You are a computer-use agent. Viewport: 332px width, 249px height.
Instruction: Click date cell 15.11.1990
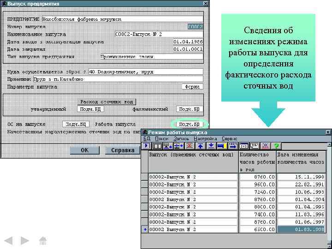point(301,177)
